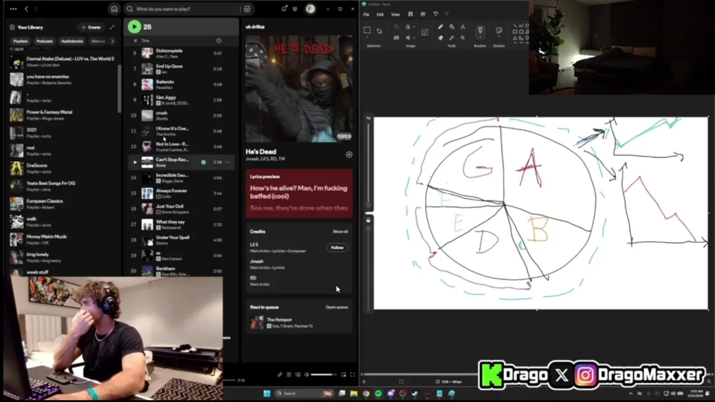
Task: Open Spotify icon on the taskbar
Action: pyautogui.click(x=378, y=393)
